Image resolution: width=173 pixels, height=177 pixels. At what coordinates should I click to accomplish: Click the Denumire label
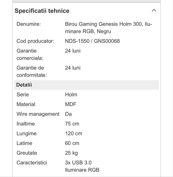coord(28,24)
